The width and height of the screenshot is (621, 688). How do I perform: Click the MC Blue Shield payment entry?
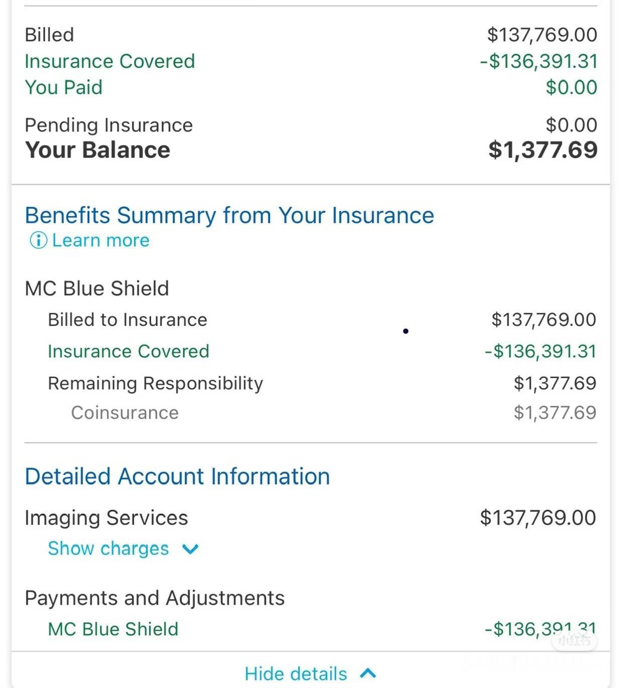point(322,629)
